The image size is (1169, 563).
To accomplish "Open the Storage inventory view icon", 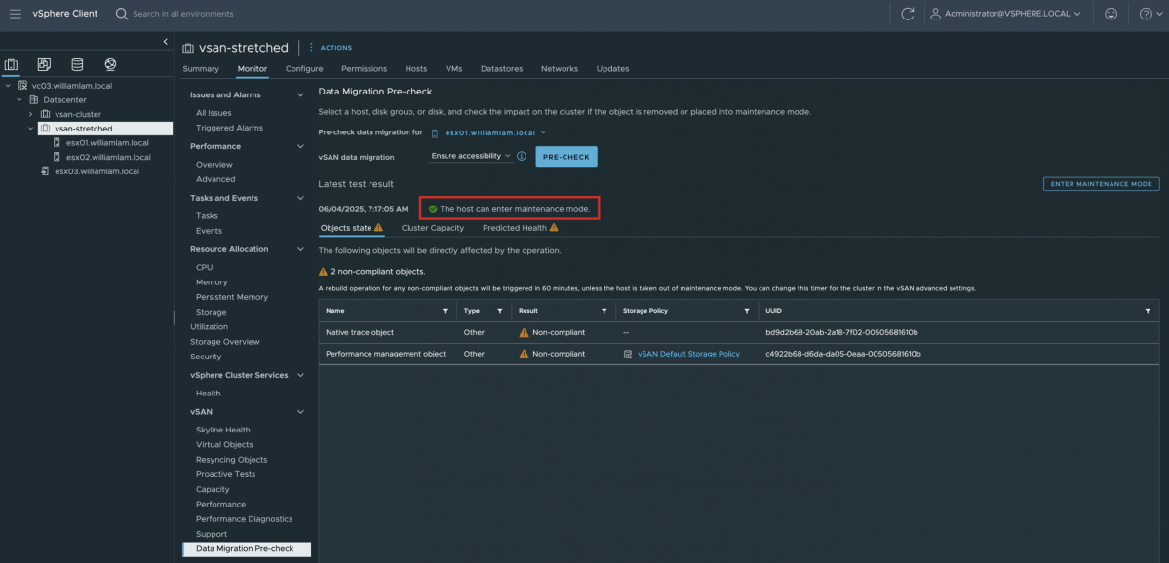I will pyautogui.click(x=77, y=65).
